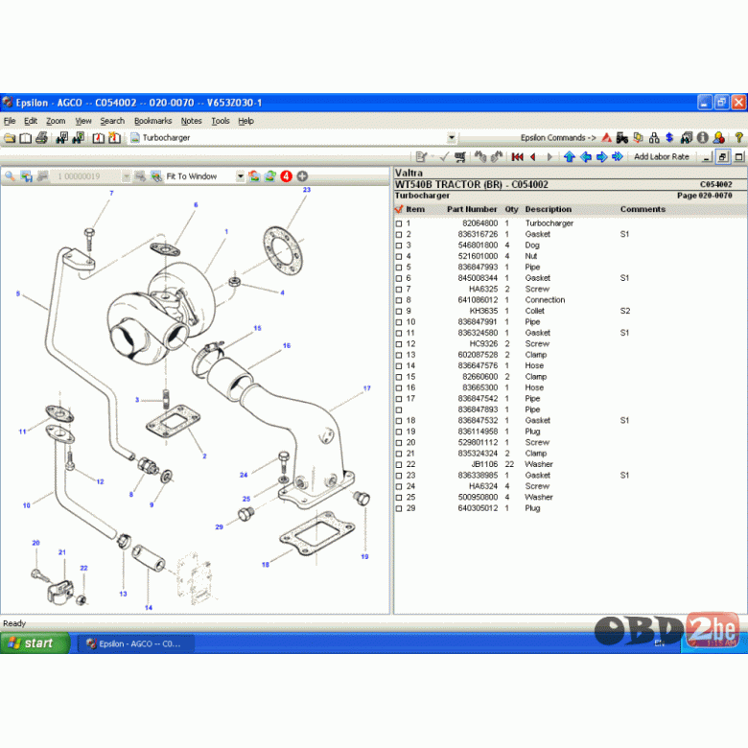Check the box for item 8 Connection
This screenshot has width=748, height=748.
pos(399,300)
